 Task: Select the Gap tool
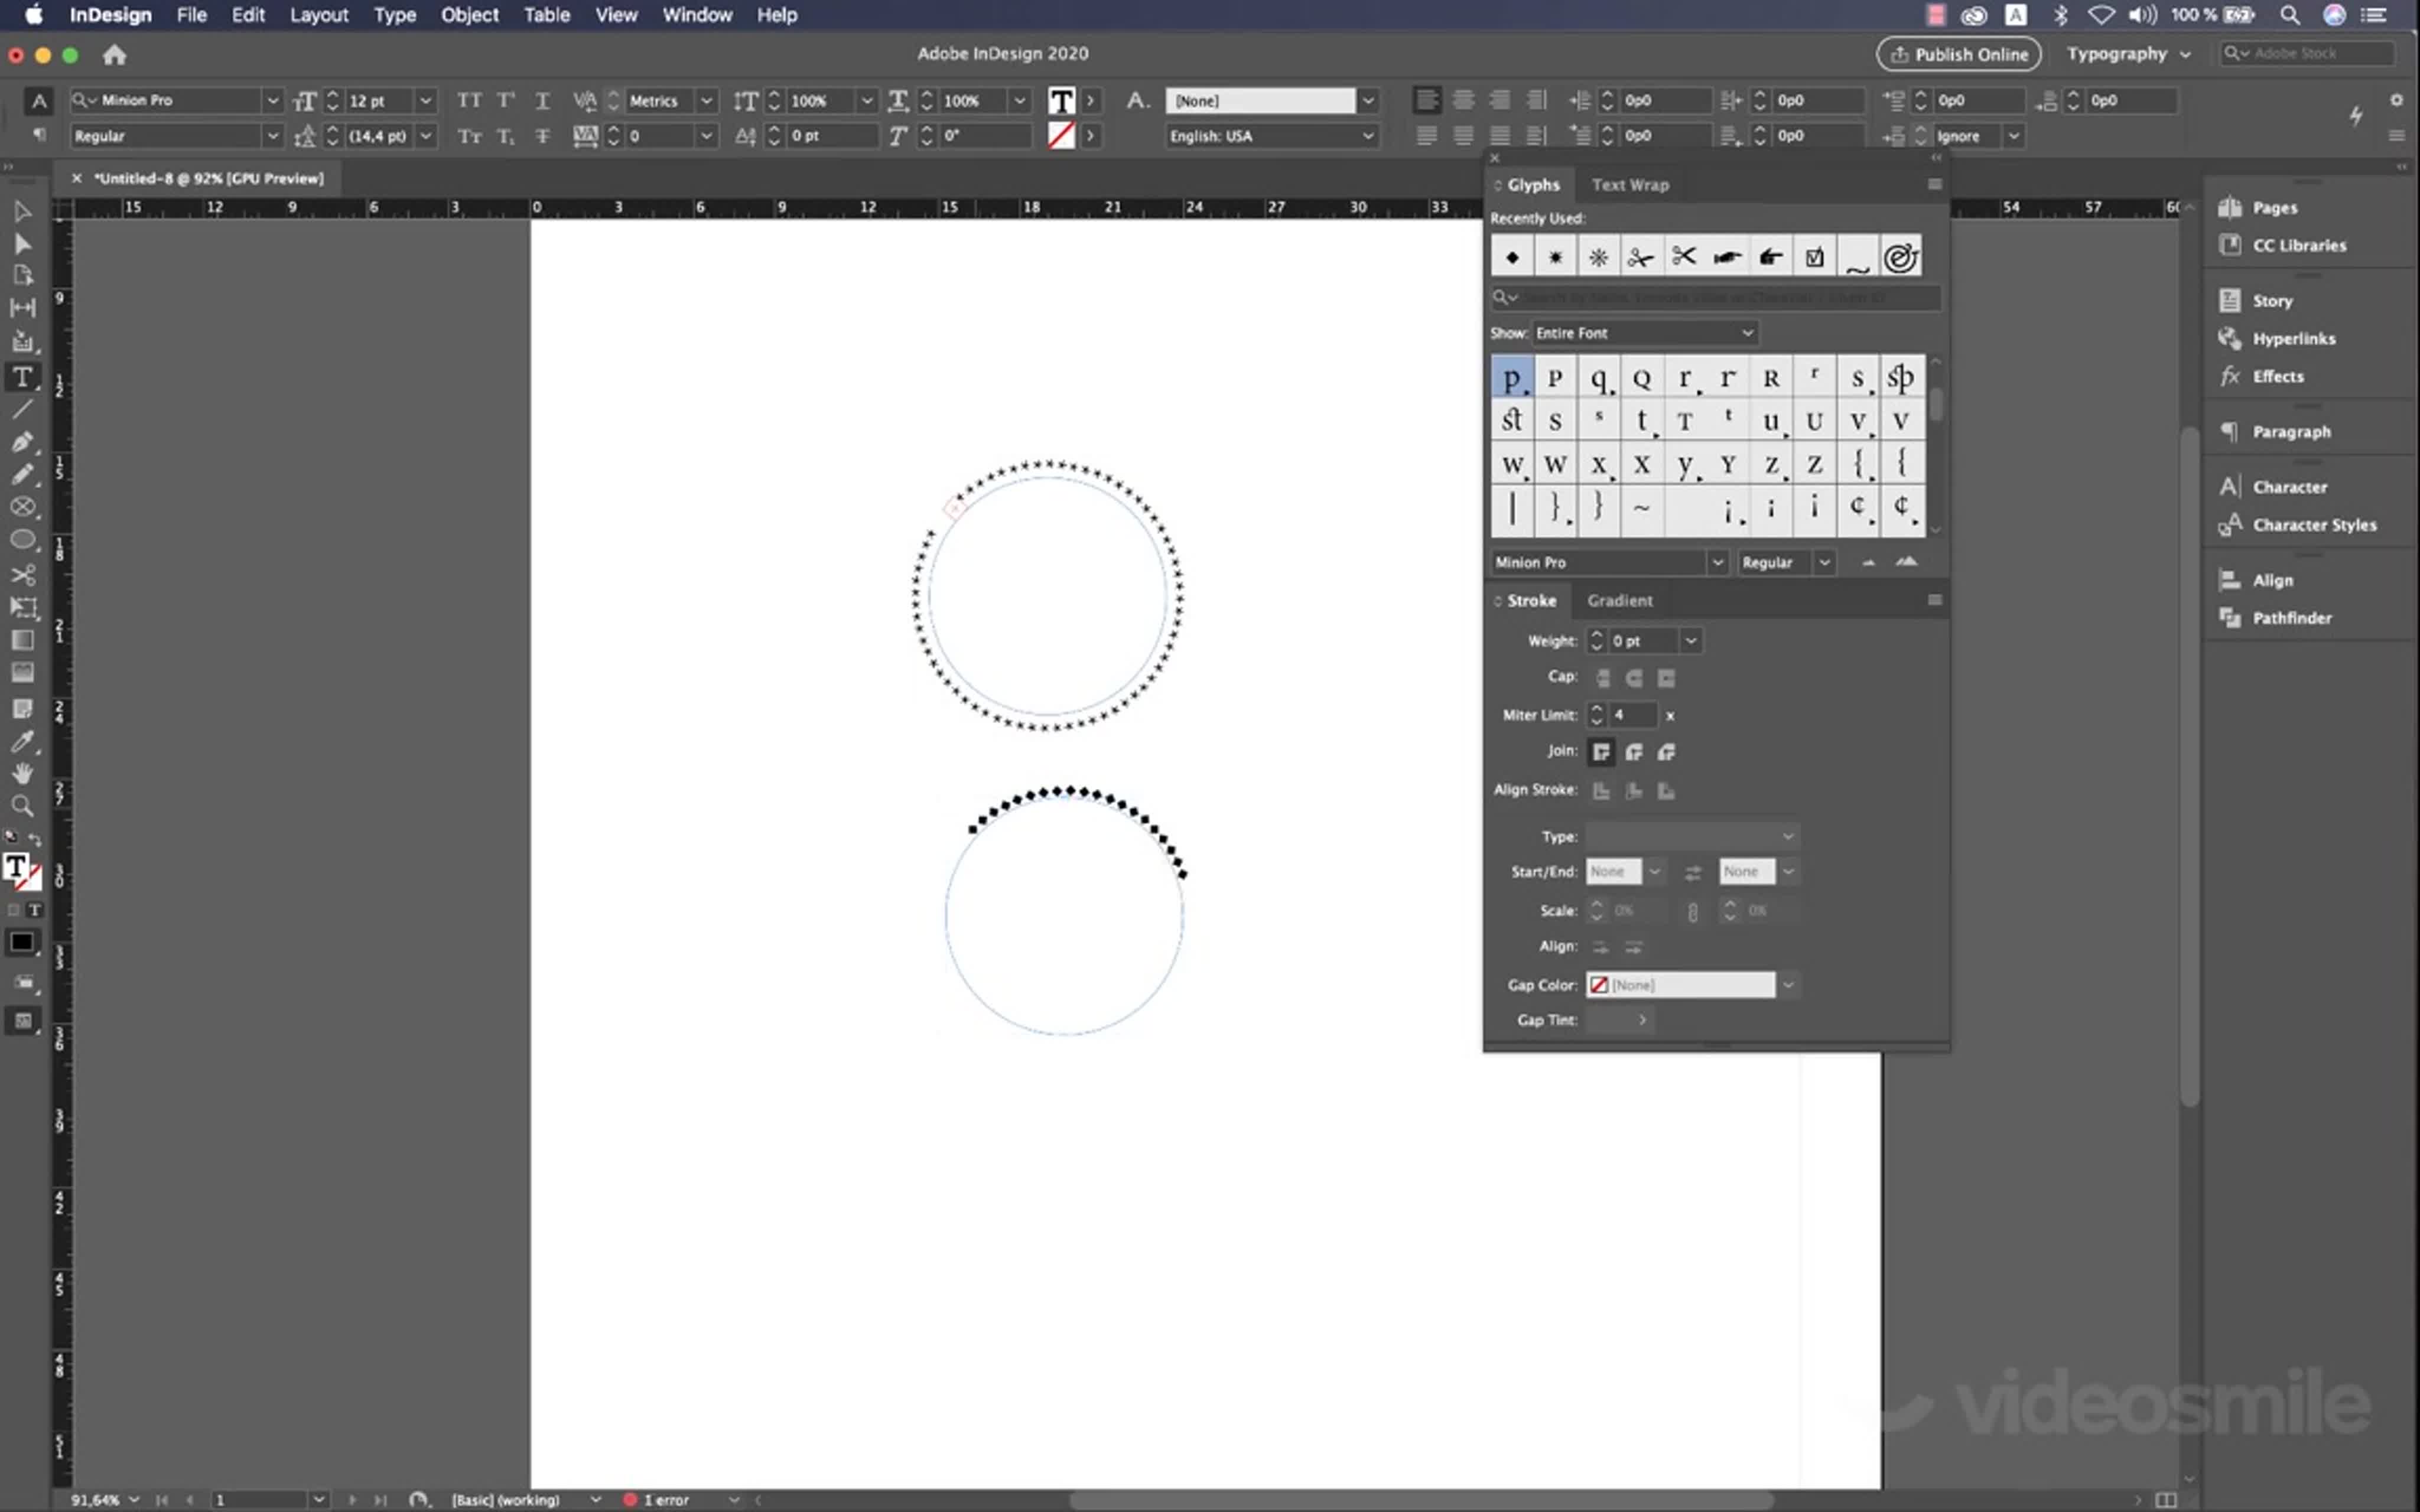point(22,308)
